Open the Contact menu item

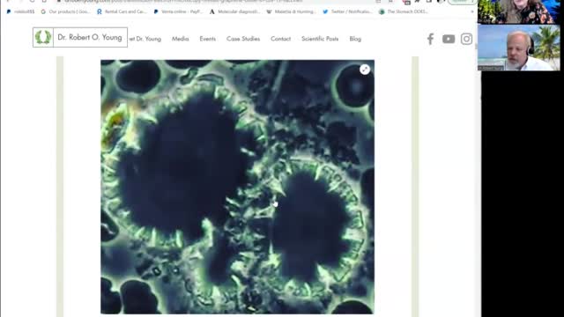tap(280, 39)
